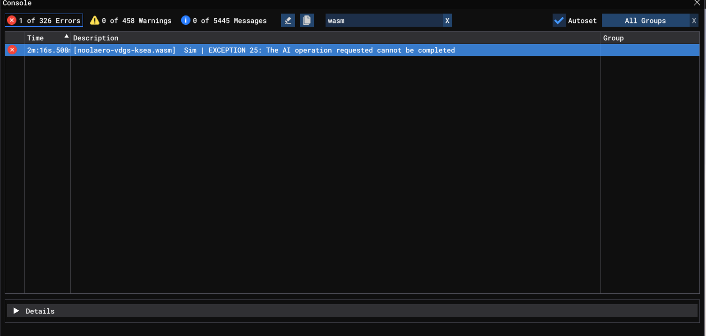
Task: Close the Console window
Action: tap(697, 3)
